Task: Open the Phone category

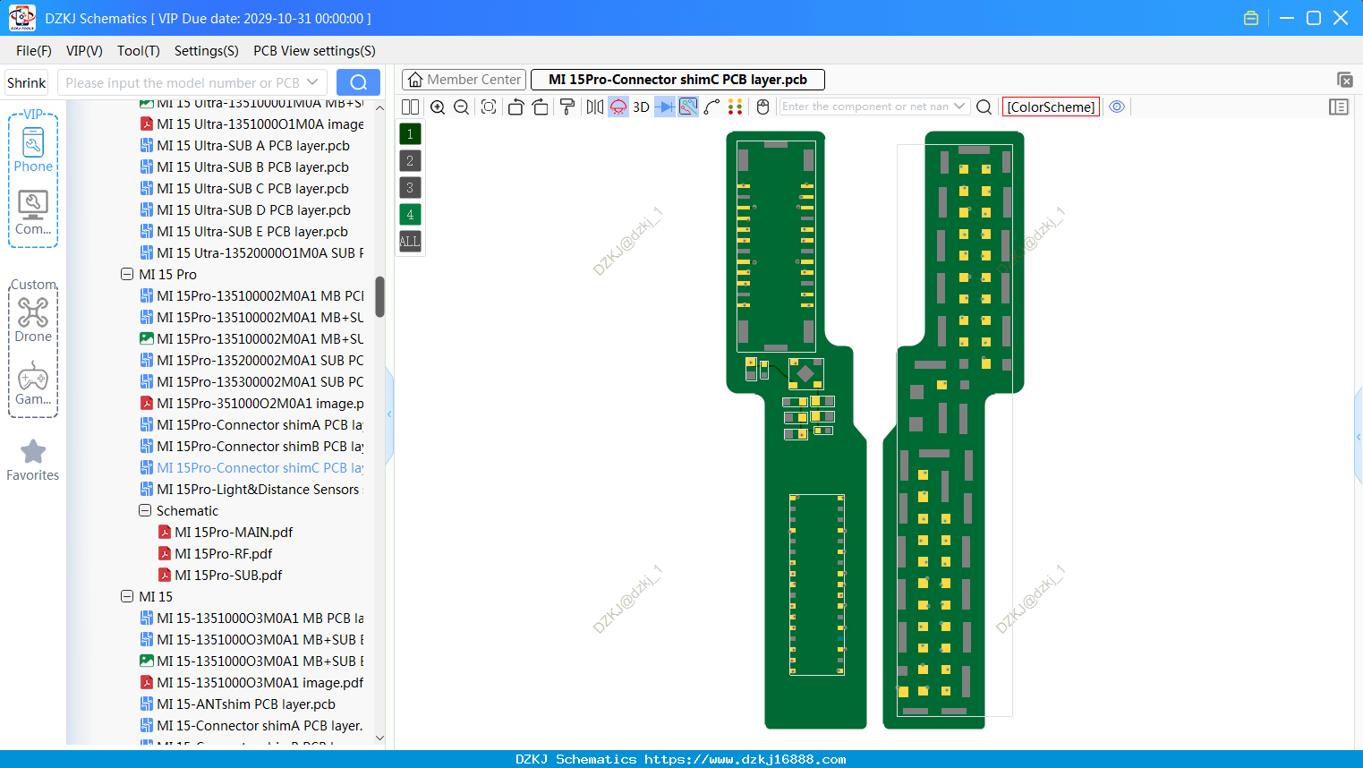Action: tap(33, 149)
